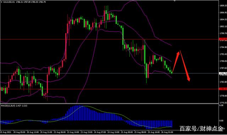Click the current price label 1785.79 on axis

(x=223, y=74)
